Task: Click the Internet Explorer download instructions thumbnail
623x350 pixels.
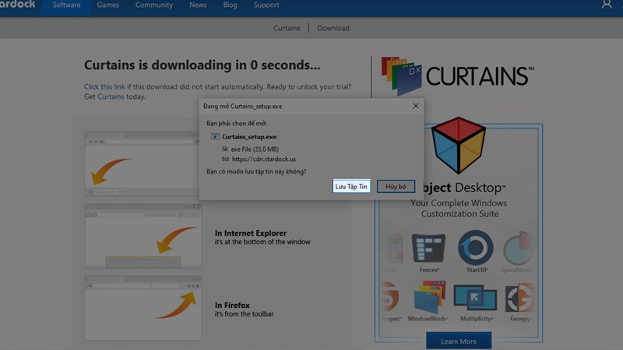Action: pos(143,236)
